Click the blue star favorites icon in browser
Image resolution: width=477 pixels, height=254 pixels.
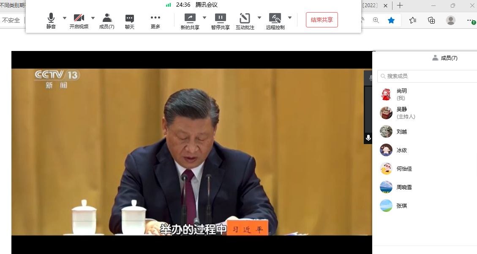pyautogui.click(x=391, y=20)
